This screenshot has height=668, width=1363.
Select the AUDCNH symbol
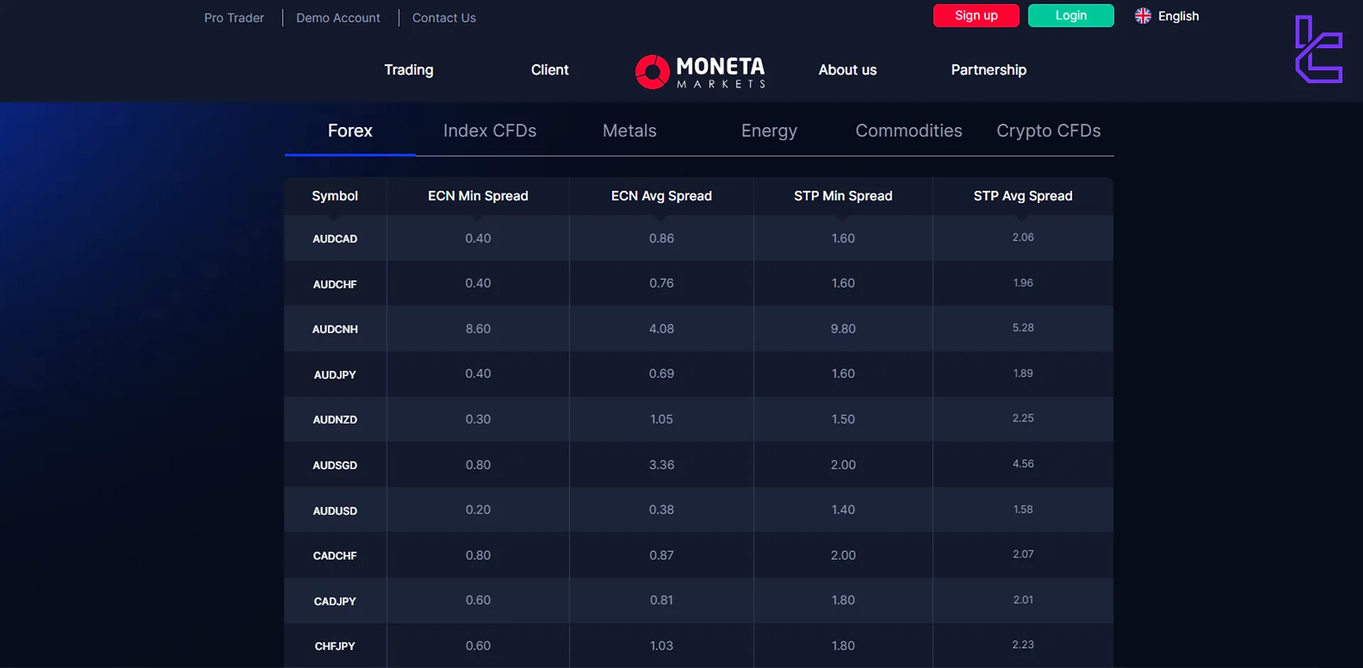coord(335,329)
